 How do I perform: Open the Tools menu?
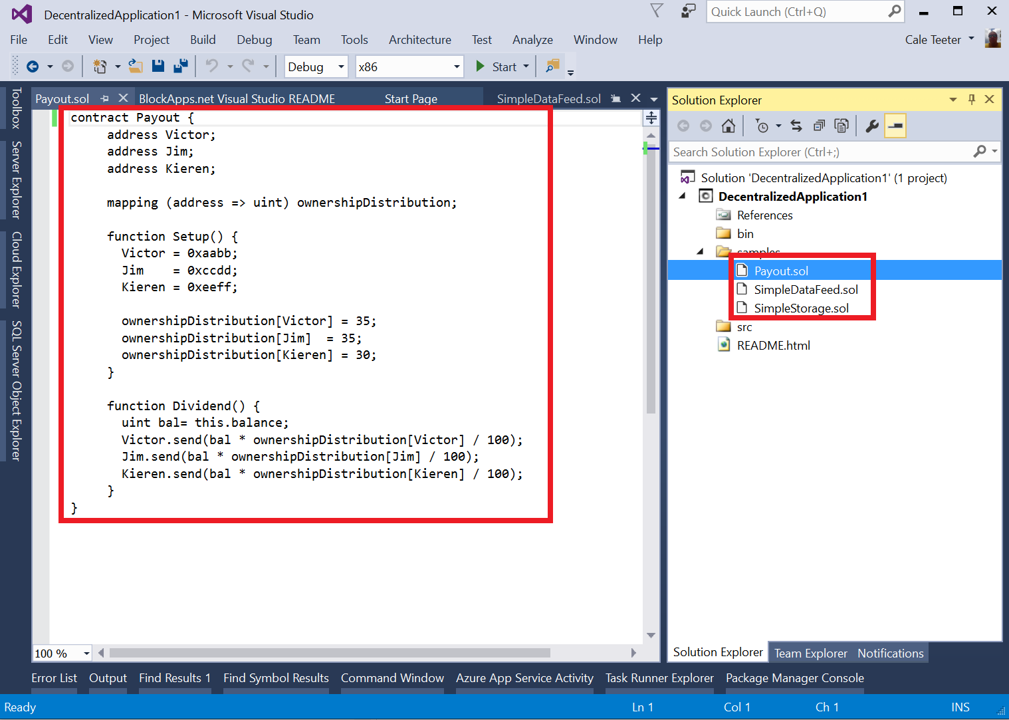pyautogui.click(x=354, y=40)
